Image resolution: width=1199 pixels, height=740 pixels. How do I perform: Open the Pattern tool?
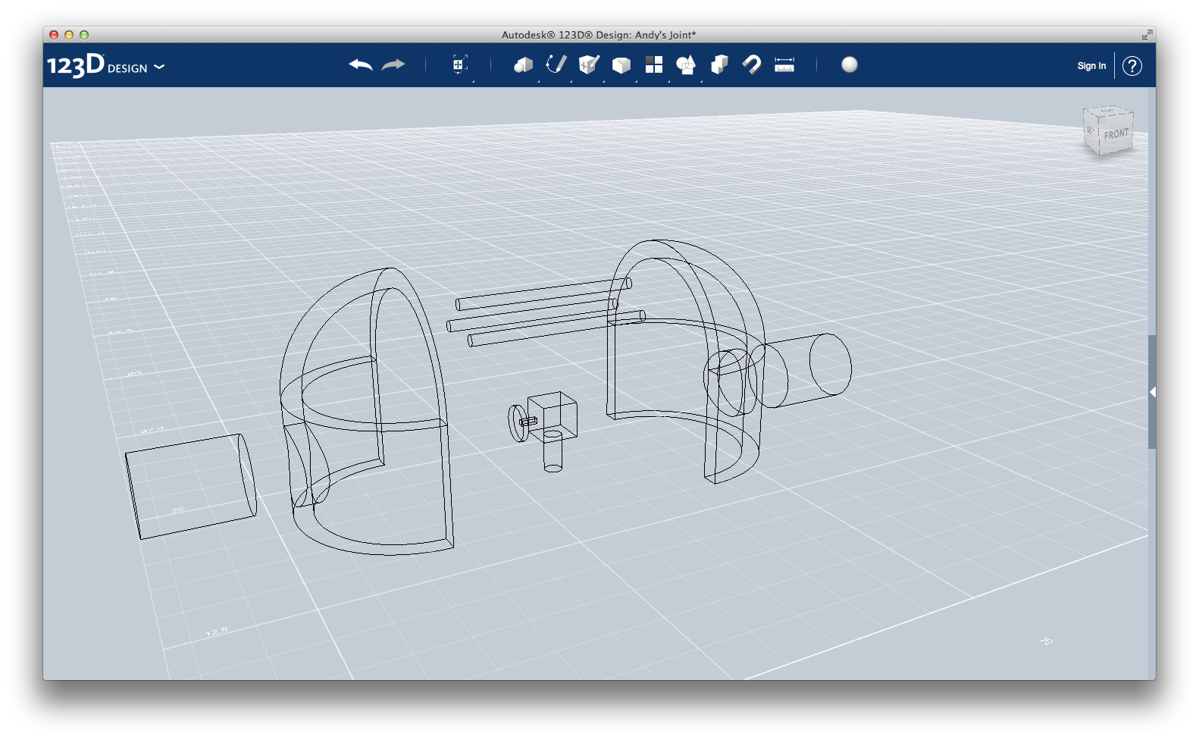point(654,65)
